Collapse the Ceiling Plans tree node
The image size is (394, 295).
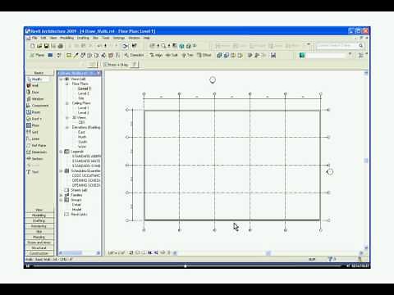[67, 103]
